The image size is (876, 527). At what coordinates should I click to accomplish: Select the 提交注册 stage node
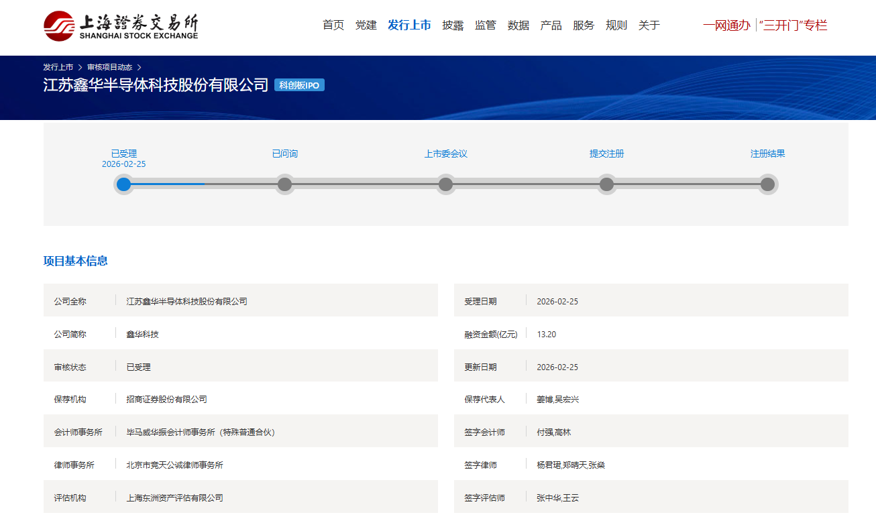(x=606, y=184)
